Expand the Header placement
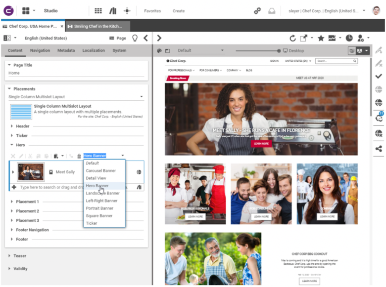This screenshot has height=287, width=386. point(11,126)
